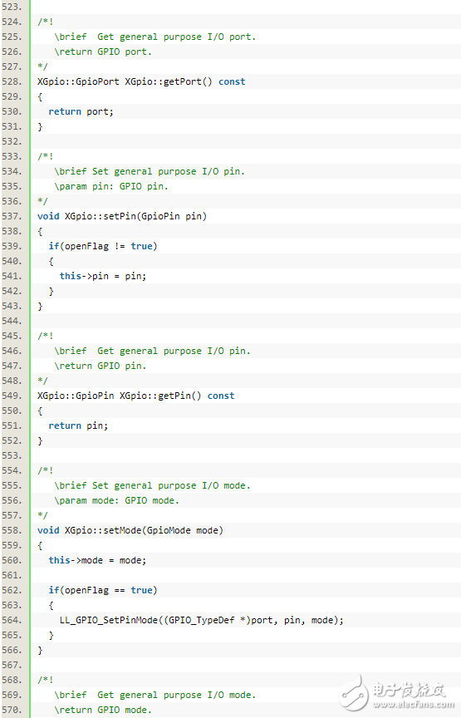Click line number 570
Image resolution: width=461 pixels, height=718 pixels.
pyautogui.click(x=12, y=710)
